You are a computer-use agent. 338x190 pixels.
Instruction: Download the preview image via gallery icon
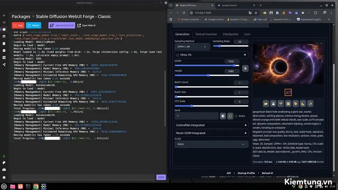317,44
